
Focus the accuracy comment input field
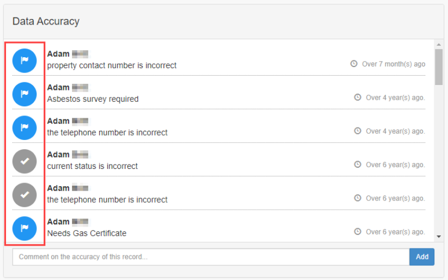click(210, 257)
